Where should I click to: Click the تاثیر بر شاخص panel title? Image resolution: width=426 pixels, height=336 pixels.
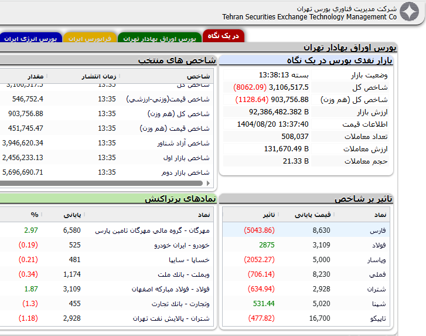(x=363, y=199)
